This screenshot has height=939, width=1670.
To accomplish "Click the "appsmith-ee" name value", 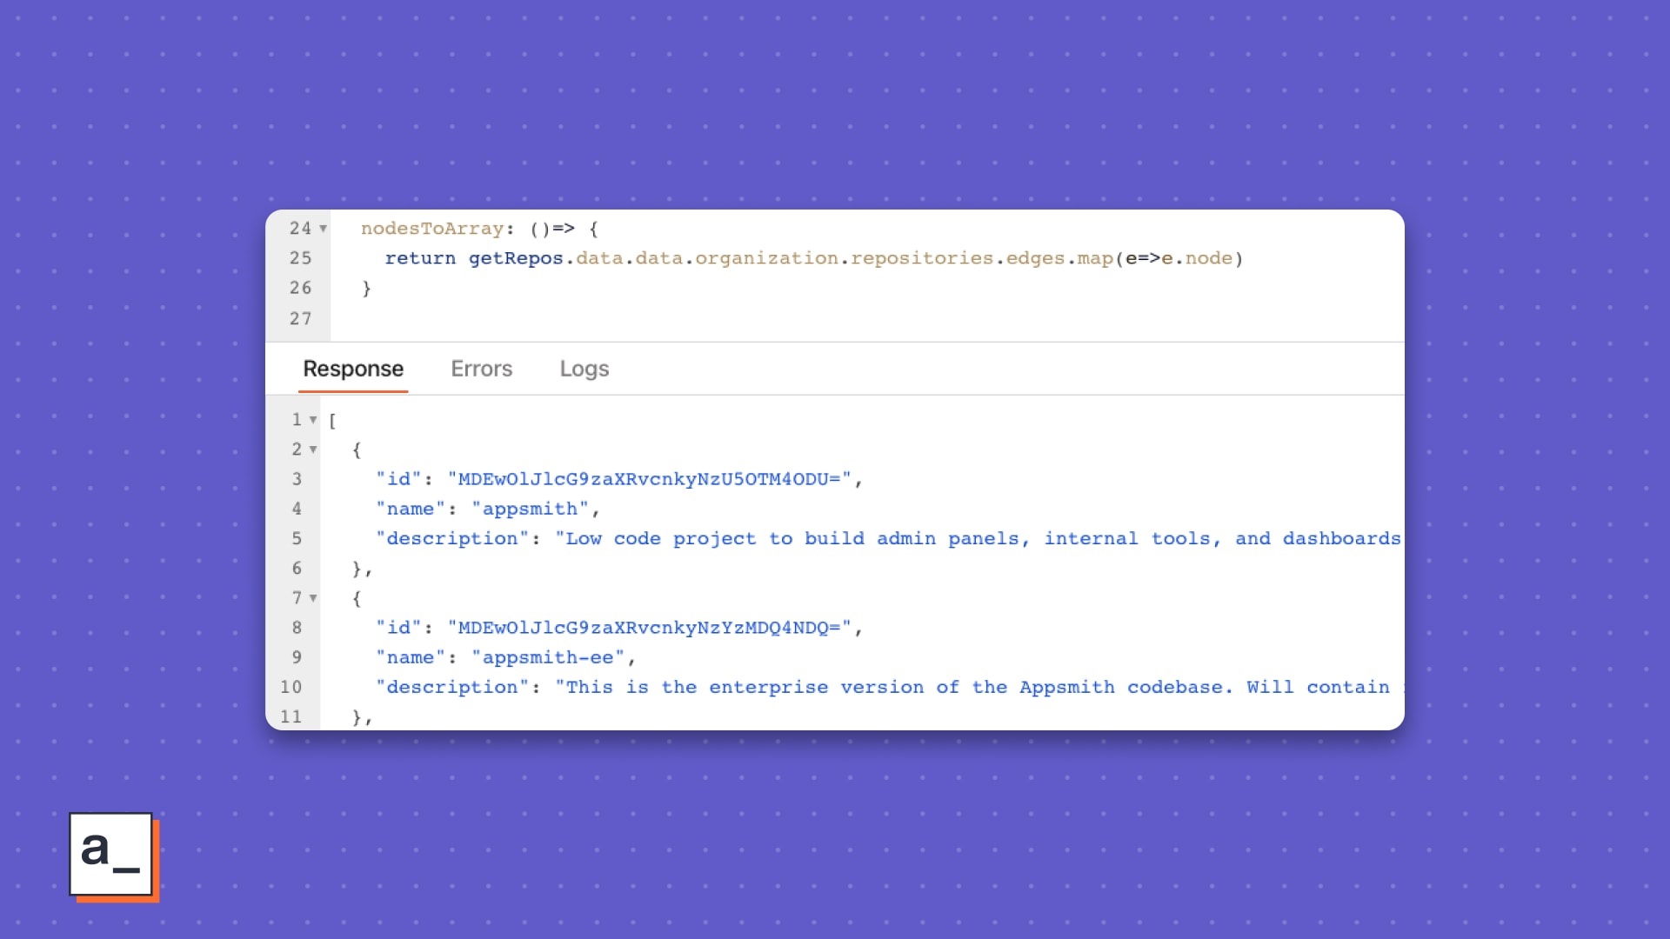I will point(548,657).
